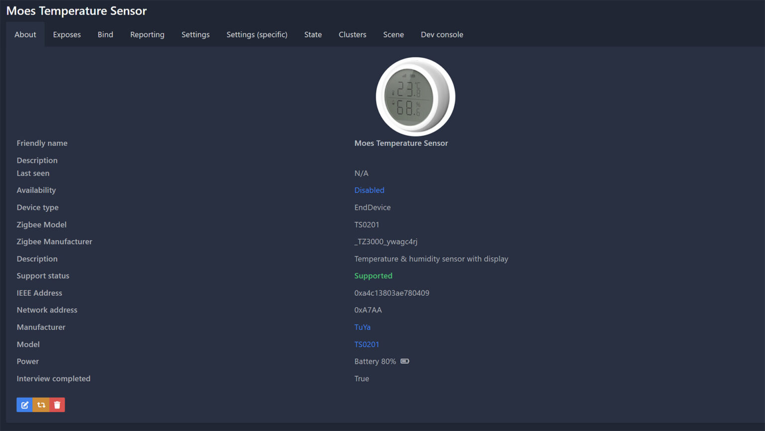765x431 pixels.
Task: Select the Settings tab
Action: [195, 34]
